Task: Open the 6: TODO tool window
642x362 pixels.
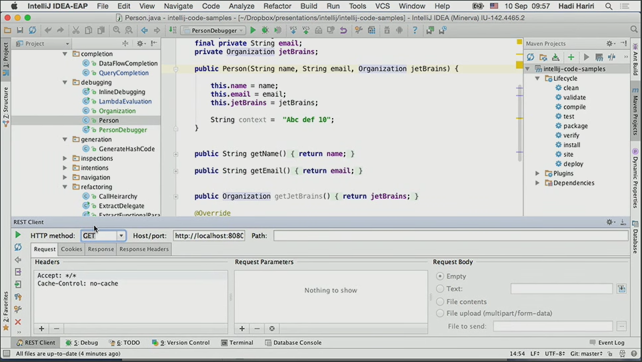Action: pos(125,343)
